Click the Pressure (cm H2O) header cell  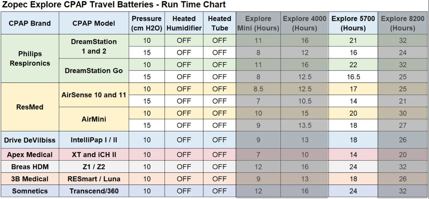click(147, 23)
